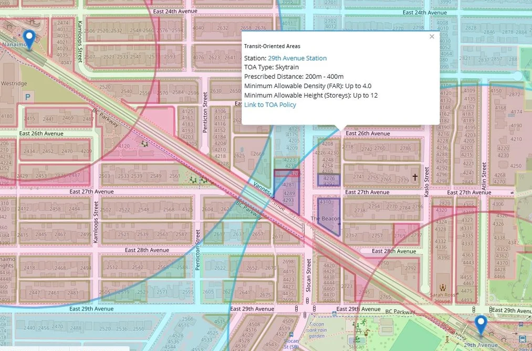The image size is (532, 351).
Task: Click house number 2652 south of East 28th
Action: click(252, 268)
